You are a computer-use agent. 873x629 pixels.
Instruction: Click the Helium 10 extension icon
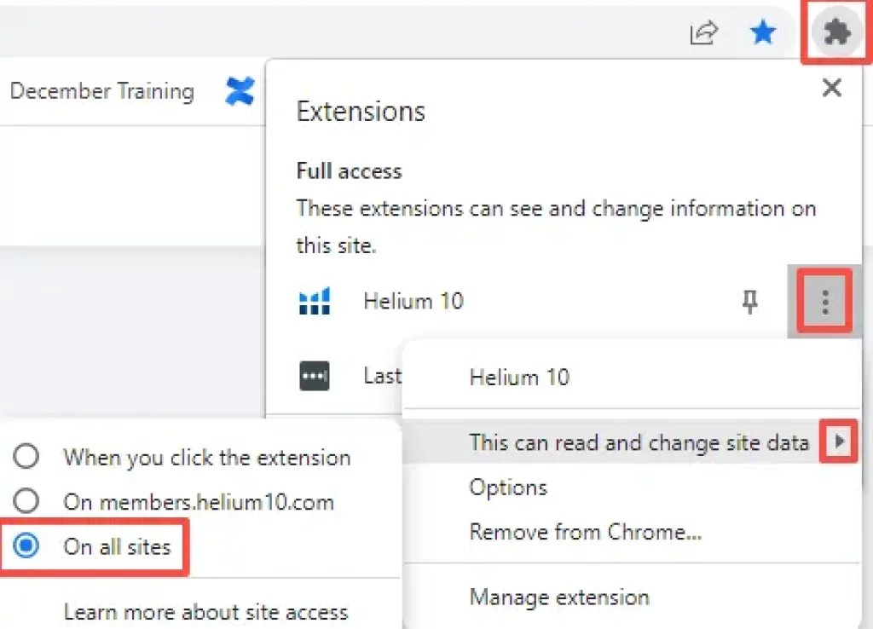pyautogui.click(x=313, y=301)
